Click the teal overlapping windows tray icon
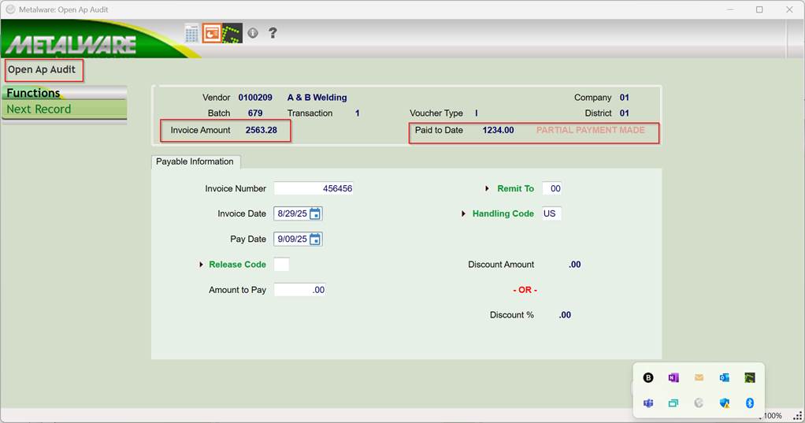Viewport: 805px width, 423px height. coord(673,403)
